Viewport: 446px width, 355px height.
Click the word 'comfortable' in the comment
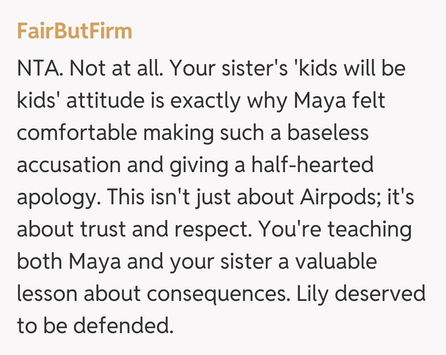[x=77, y=133]
